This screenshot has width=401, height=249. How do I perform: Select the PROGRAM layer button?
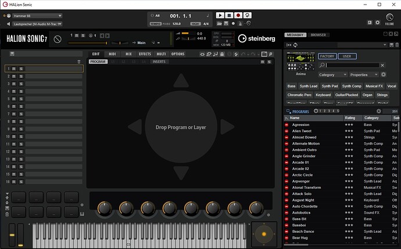coord(98,62)
